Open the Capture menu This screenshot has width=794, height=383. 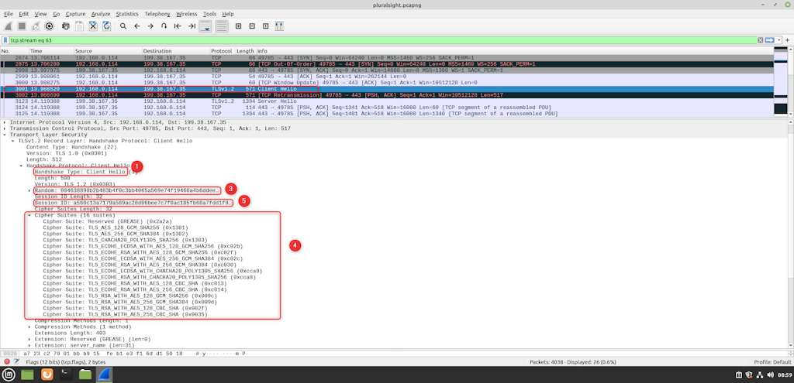75,14
